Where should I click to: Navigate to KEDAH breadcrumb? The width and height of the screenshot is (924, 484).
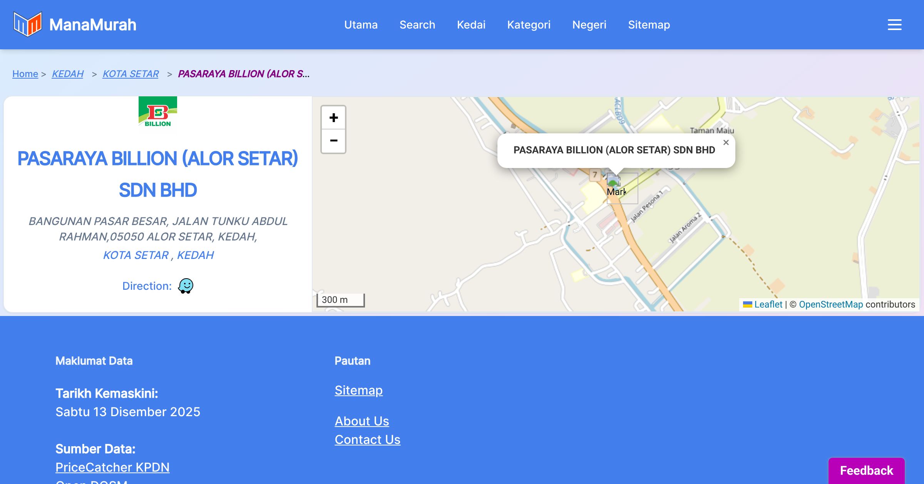point(68,74)
